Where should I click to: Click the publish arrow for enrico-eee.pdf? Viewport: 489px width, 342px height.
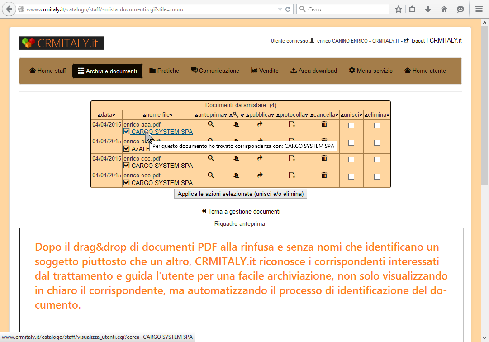pos(260,176)
